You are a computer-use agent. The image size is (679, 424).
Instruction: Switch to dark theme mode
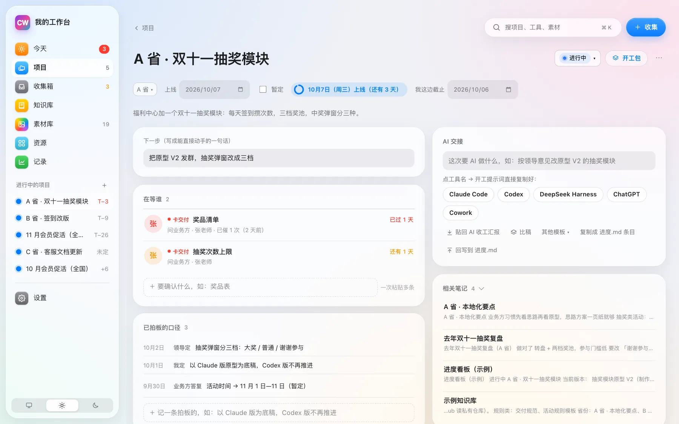coord(95,405)
